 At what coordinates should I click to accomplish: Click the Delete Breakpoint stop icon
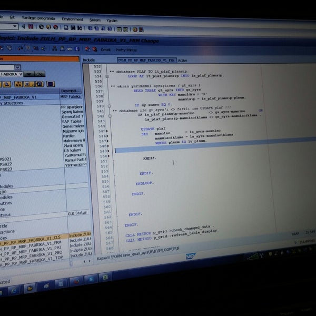click(x=94, y=50)
